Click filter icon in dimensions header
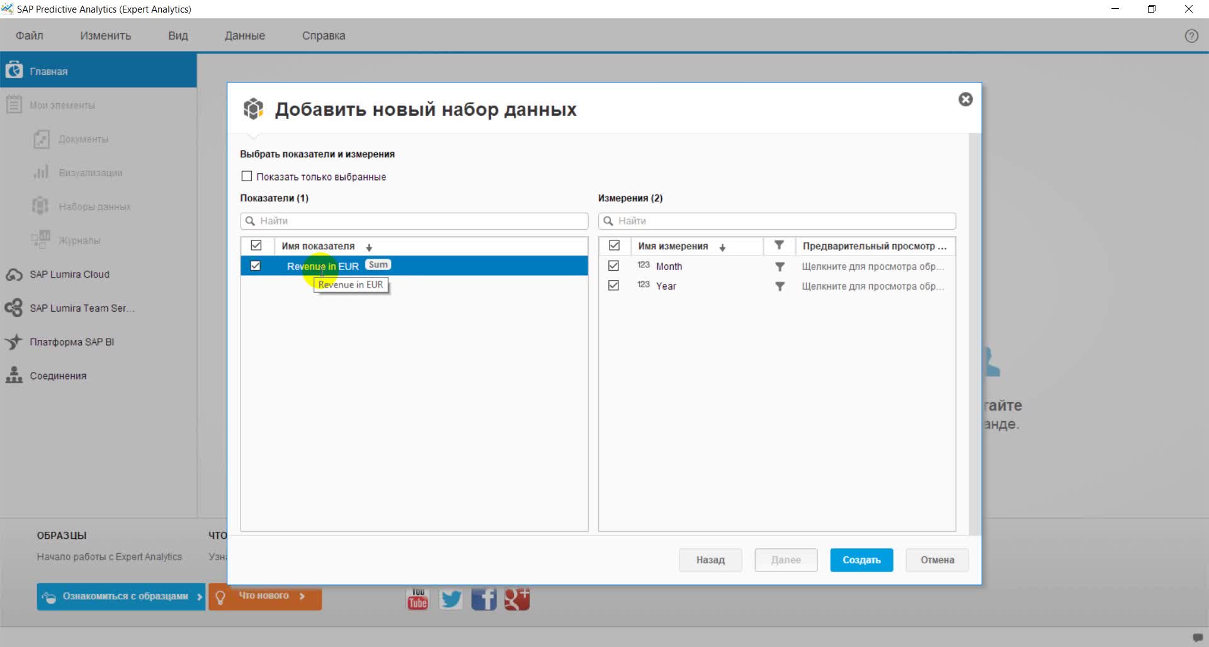Screen dimensions: 1209x647 (779, 245)
